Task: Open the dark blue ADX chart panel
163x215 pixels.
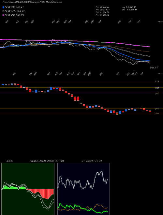Action: (83, 189)
